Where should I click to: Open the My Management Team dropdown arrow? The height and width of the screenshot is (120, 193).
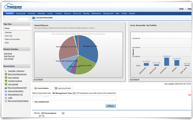(x=74, y=93)
